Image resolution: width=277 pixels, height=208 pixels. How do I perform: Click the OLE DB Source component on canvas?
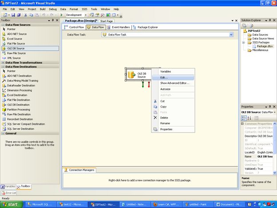click(138, 75)
